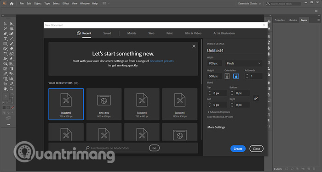Open the Pixels units dropdown

point(243,63)
